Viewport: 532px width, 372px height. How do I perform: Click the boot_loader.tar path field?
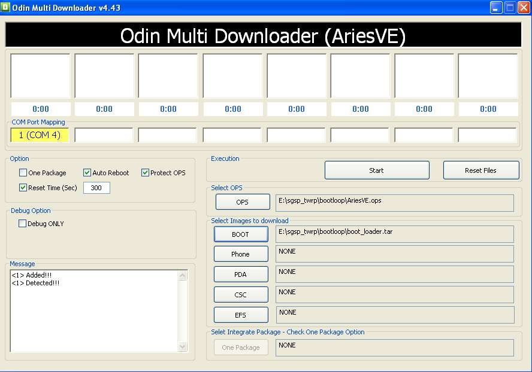click(x=395, y=234)
